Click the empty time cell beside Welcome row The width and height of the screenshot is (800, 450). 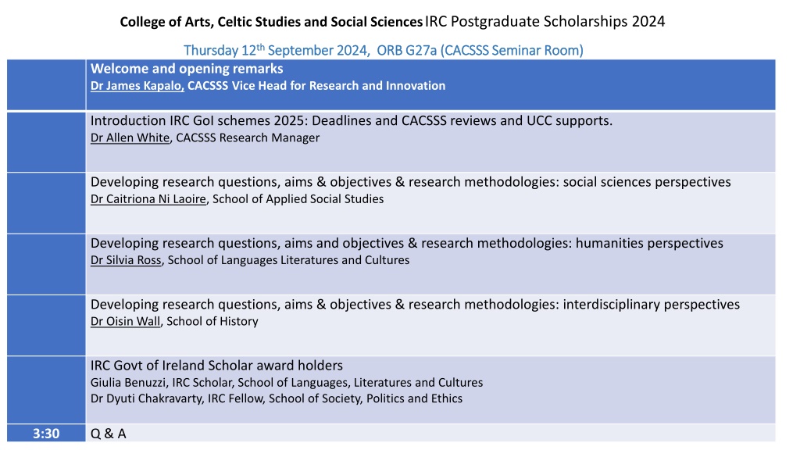tap(46, 84)
